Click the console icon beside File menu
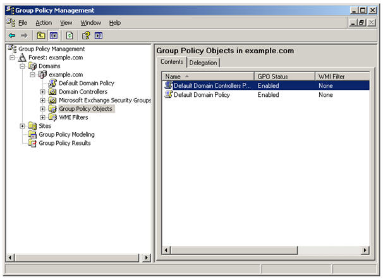 click(x=11, y=23)
